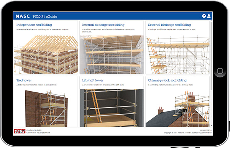Click the Chimney-stack scaffolding image
Viewport: 230px width, 148px height.
[177, 108]
